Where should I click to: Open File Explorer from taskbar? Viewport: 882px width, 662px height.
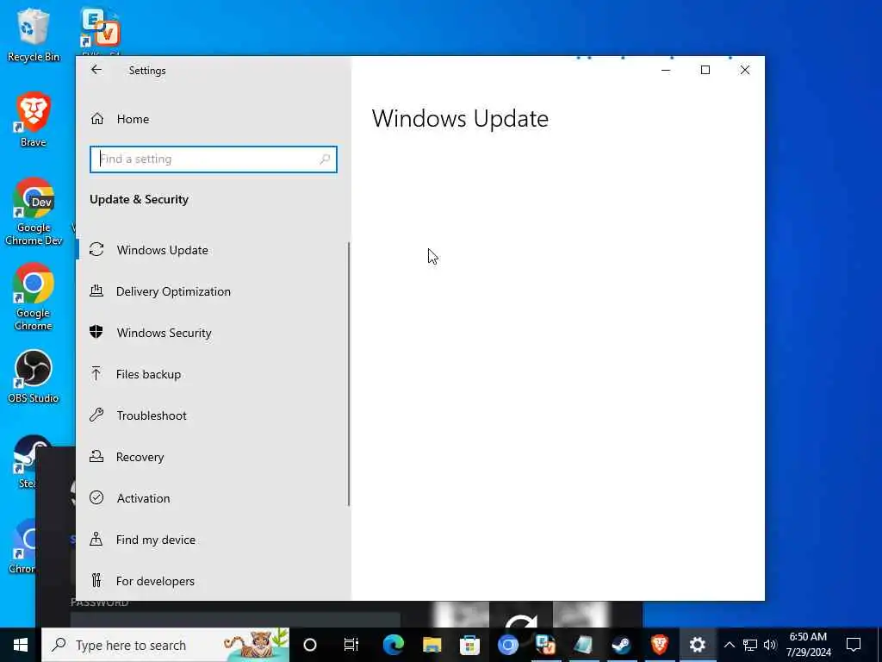click(432, 645)
